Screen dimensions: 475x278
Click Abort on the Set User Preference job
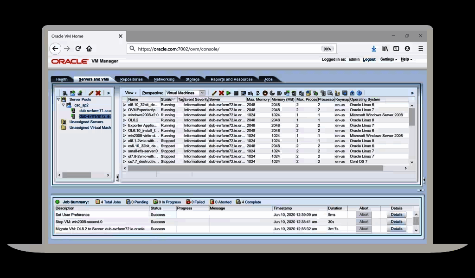[x=364, y=215]
